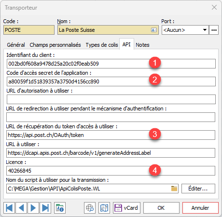Open the Champs personnalisés tab
This screenshot has width=222, height=217.
55,45
